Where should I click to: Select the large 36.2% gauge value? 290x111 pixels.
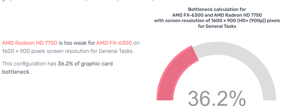click(x=217, y=99)
